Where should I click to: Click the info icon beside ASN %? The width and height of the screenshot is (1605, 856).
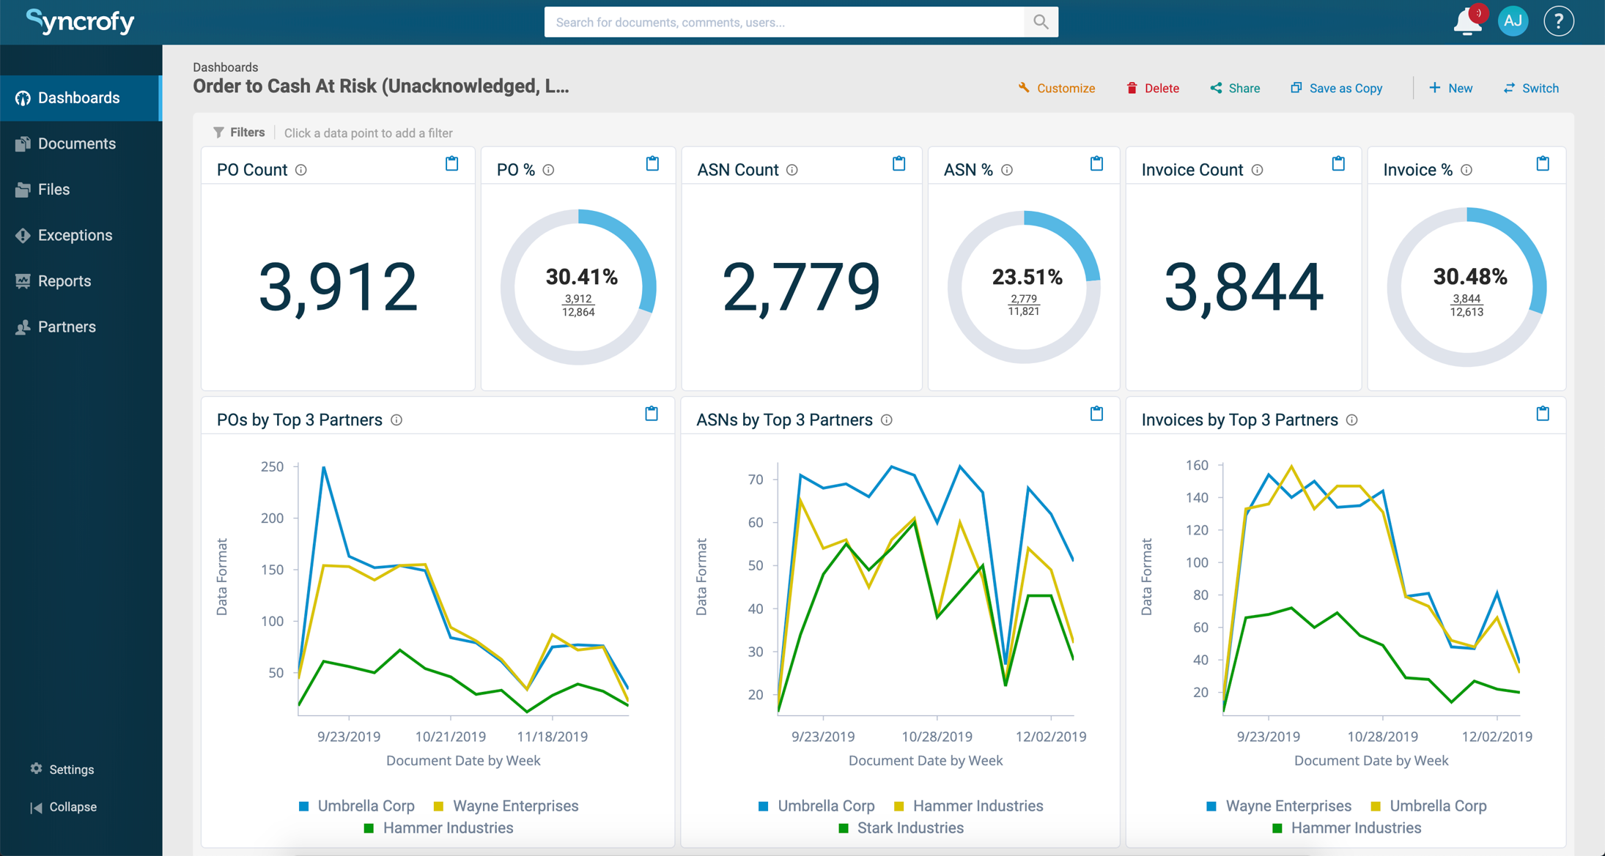coord(1007,170)
